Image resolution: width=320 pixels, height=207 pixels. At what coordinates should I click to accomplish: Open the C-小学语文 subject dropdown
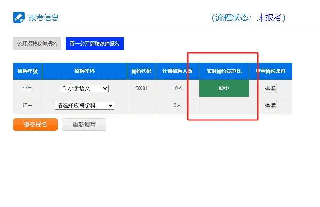tap(85, 88)
